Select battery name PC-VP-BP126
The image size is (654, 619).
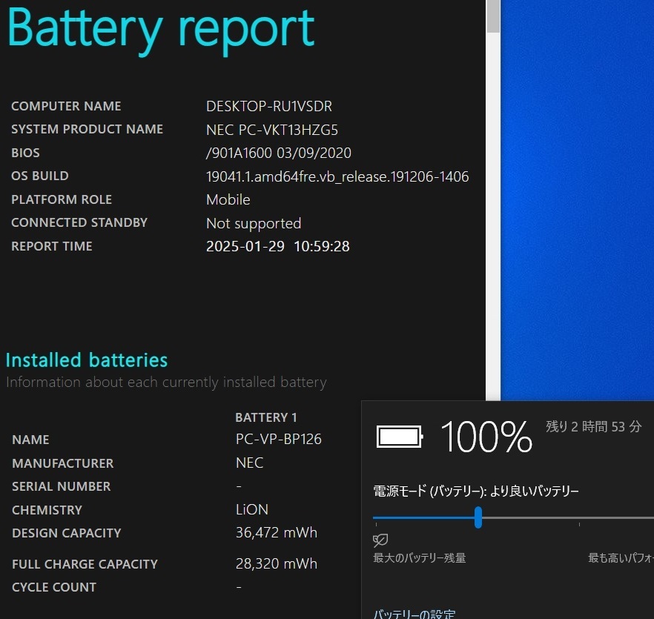279,439
